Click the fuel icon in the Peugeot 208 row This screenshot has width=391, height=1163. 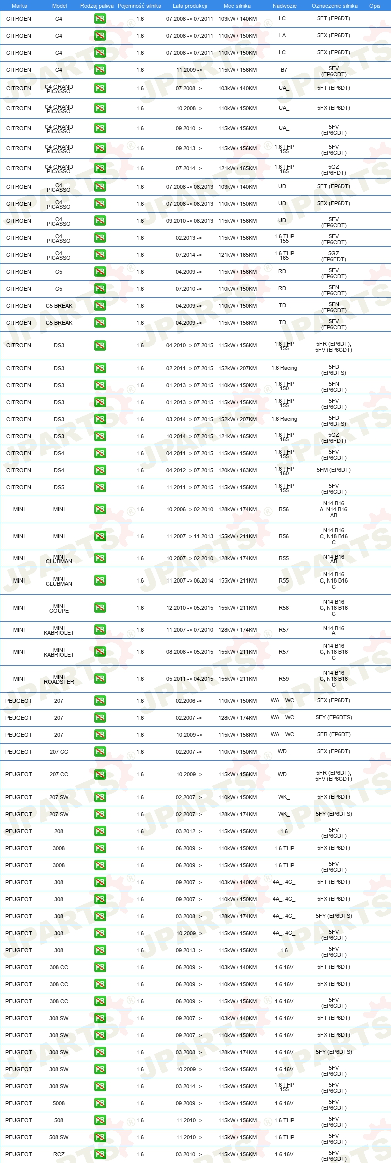pyautogui.click(x=100, y=831)
